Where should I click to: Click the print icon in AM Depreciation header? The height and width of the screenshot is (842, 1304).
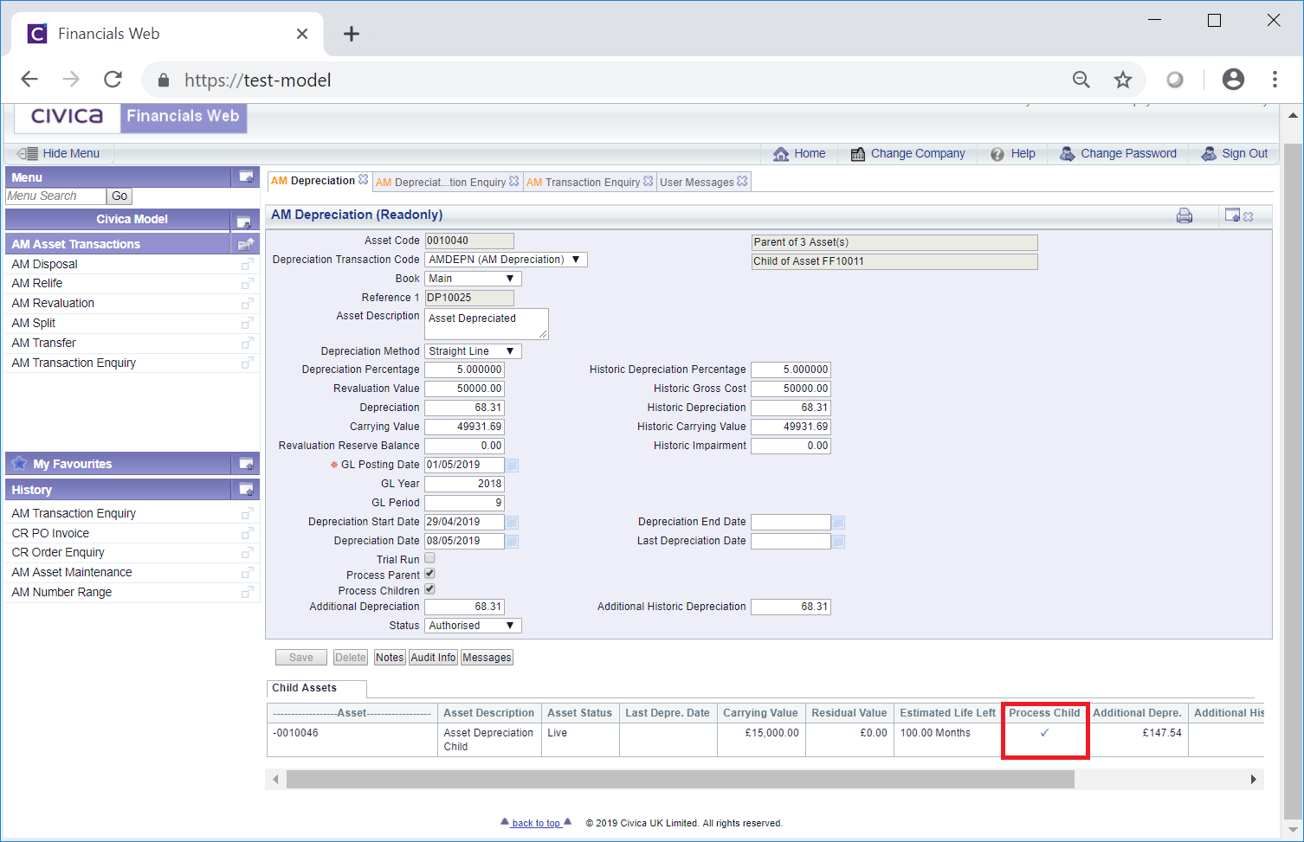(1184, 215)
